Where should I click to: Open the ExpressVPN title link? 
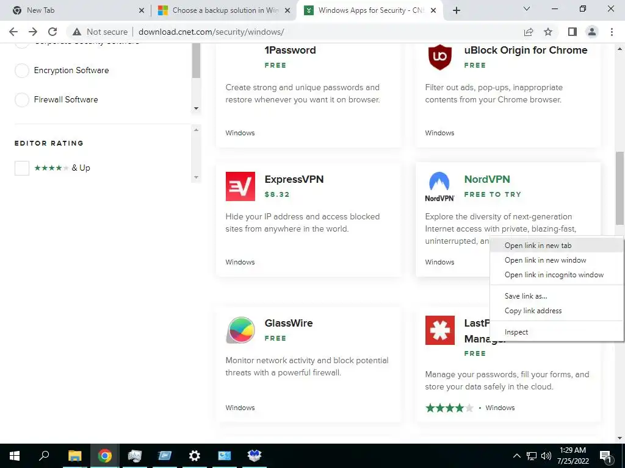(294, 180)
